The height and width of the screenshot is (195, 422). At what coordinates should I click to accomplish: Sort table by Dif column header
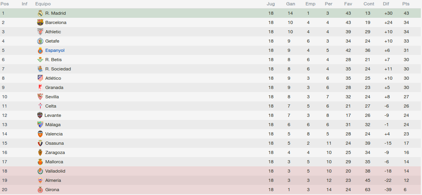pyautogui.click(x=386, y=4)
